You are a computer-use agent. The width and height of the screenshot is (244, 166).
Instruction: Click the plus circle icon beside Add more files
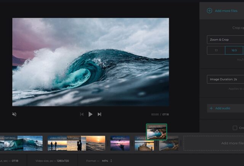point(209,11)
